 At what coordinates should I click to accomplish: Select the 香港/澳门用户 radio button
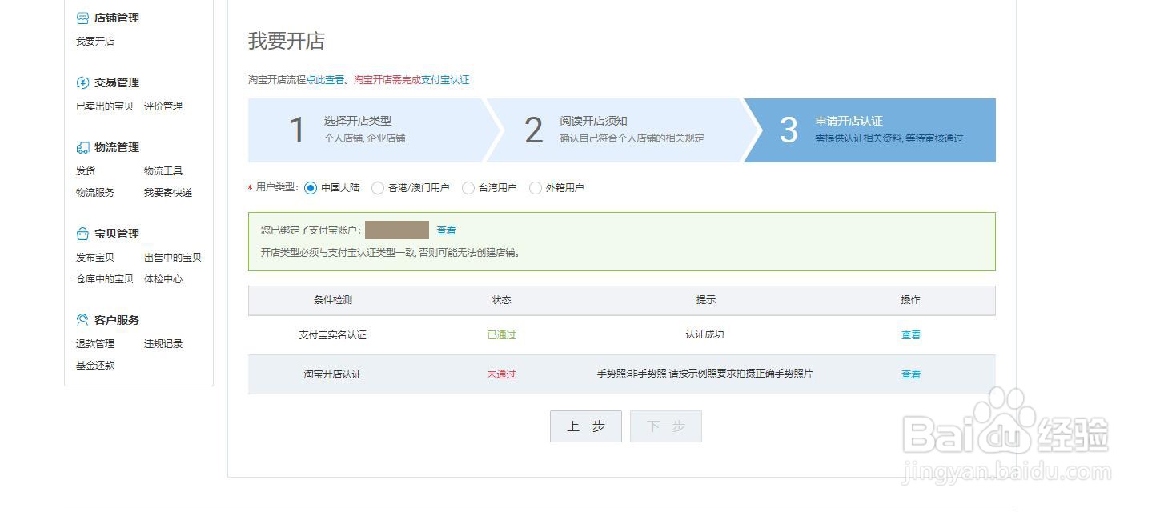pyautogui.click(x=378, y=188)
